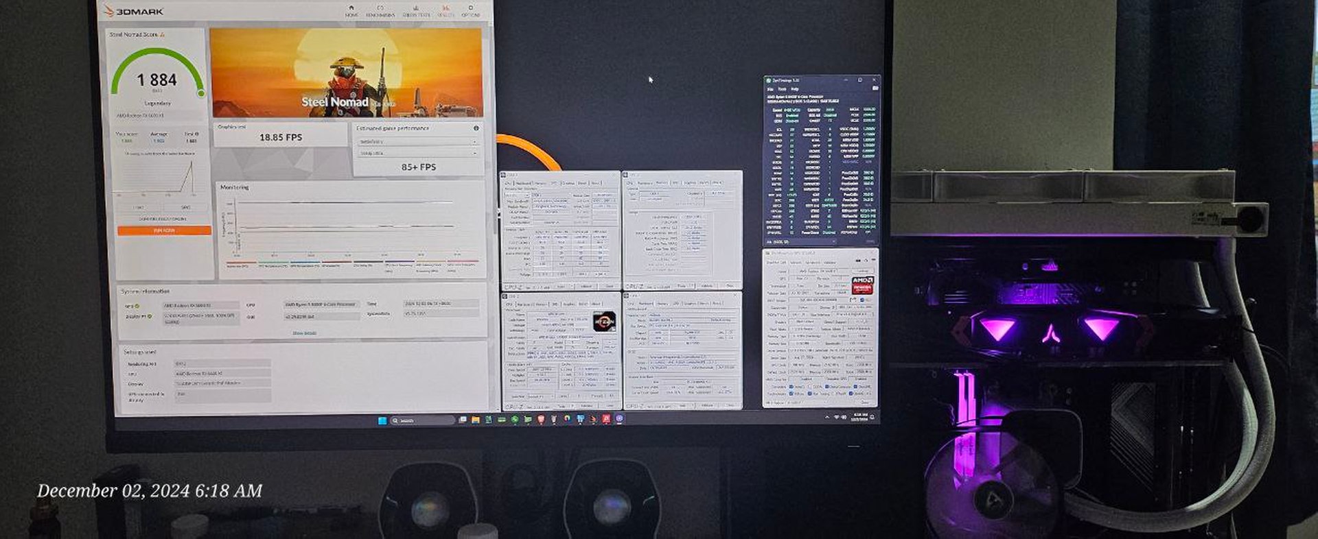The image size is (1318, 539).
Task: Toggle the OpenGL checkbox in GPU-Z
Action: [x=851, y=394]
